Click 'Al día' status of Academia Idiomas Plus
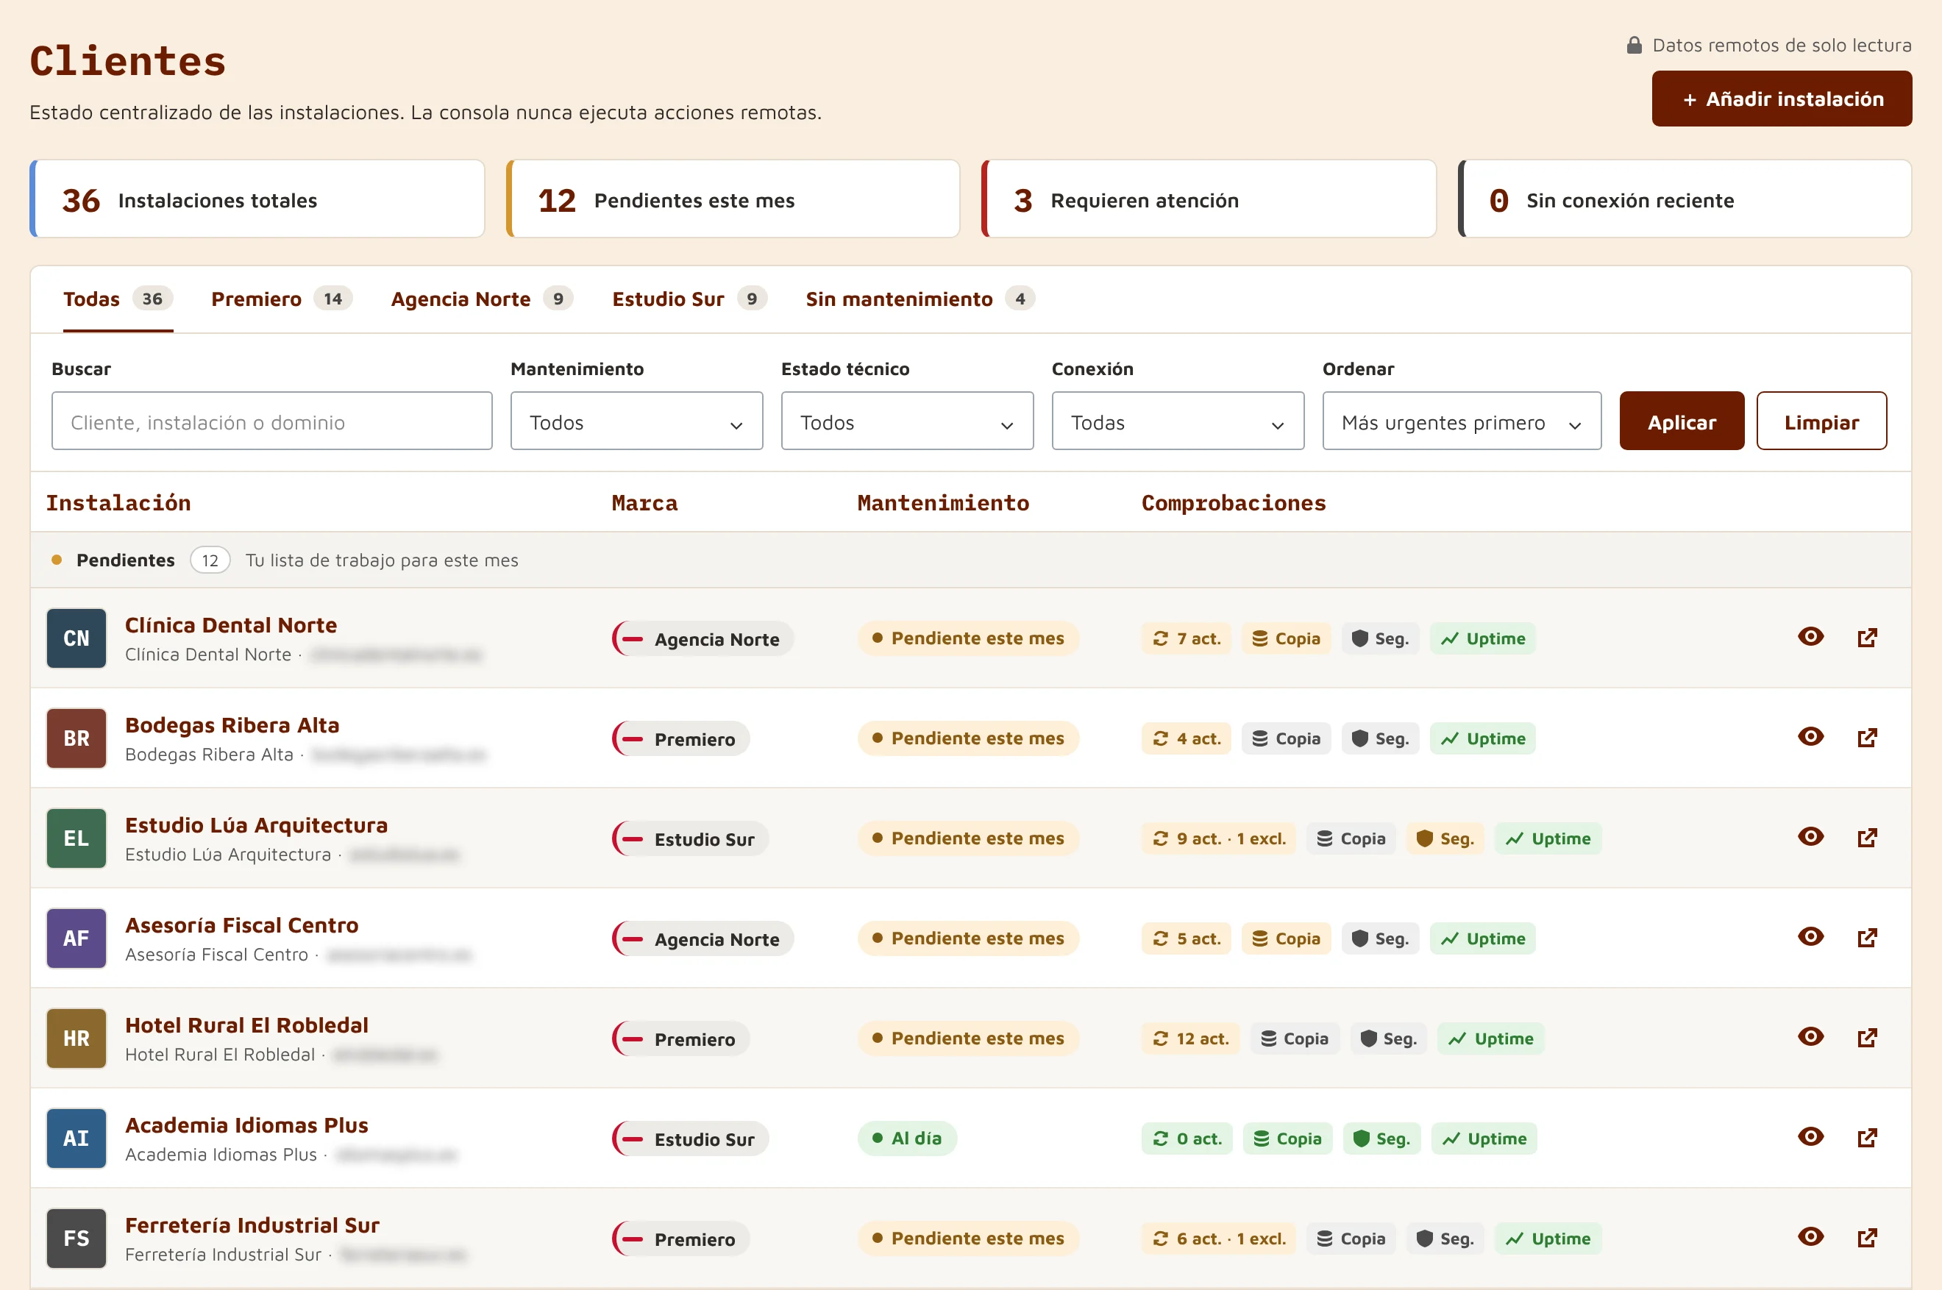 click(907, 1138)
